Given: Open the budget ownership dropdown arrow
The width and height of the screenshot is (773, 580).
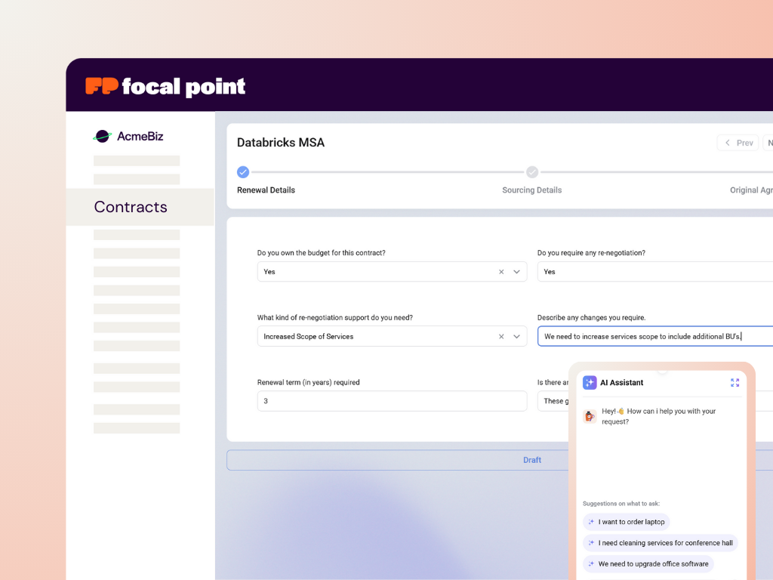Looking at the screenshot, I should tap(517, 272).
